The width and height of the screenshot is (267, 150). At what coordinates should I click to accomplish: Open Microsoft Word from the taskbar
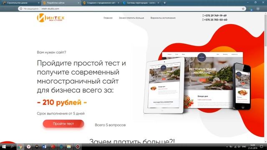click(x=44, y=147)
